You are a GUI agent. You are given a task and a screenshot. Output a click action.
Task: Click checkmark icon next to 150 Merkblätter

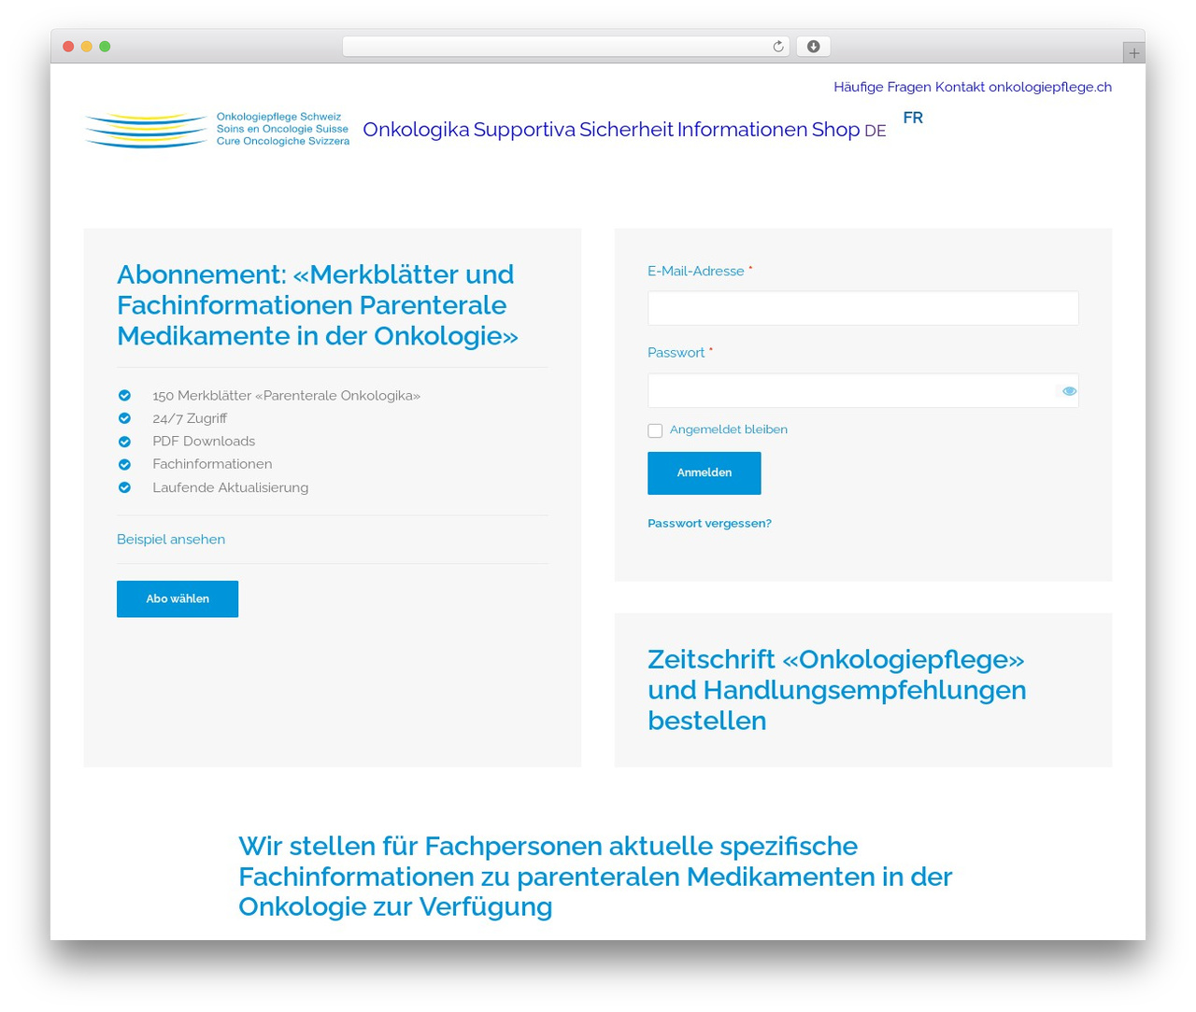(124, 396)
